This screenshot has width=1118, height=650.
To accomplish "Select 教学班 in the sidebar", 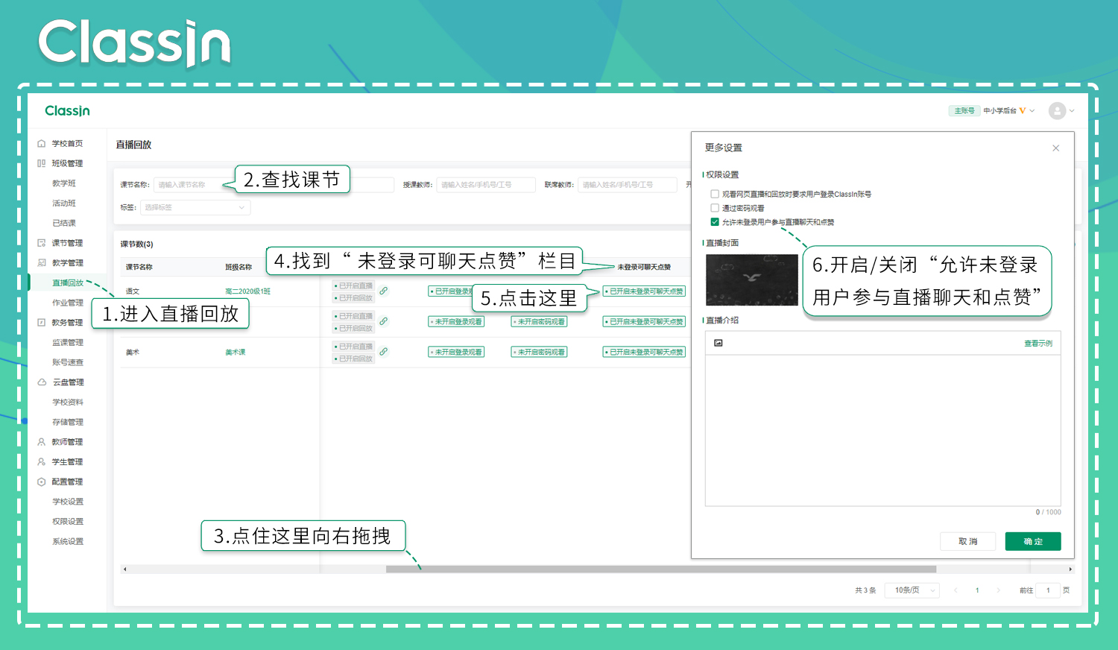I will [x=64, y=183].
